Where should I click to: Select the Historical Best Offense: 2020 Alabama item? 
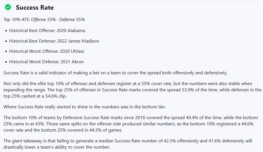(x=47, y=31)
